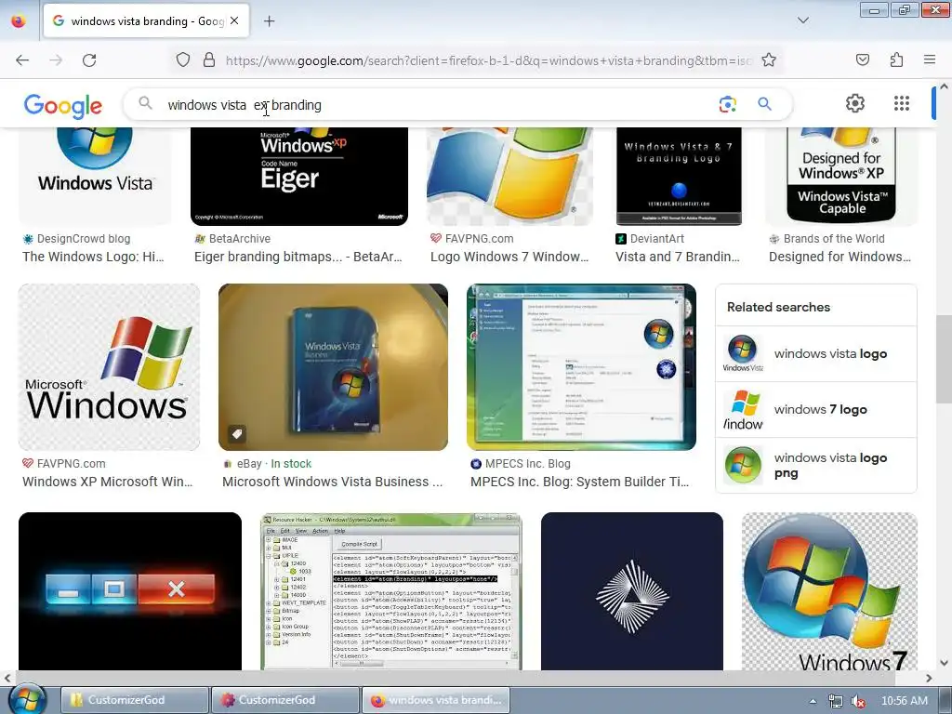
Task: Click the address bar URL
Action: click(x=489, y=60)
